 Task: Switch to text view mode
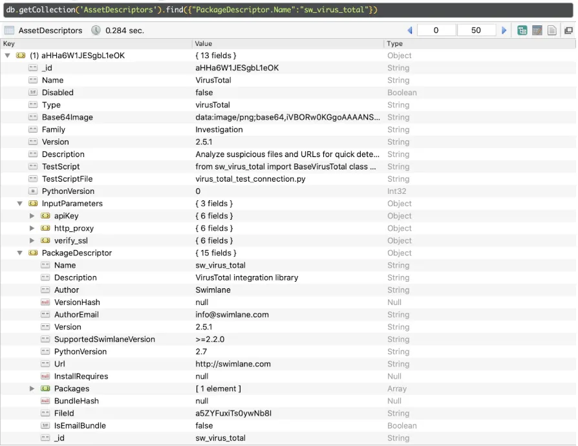tap(552, 30)
